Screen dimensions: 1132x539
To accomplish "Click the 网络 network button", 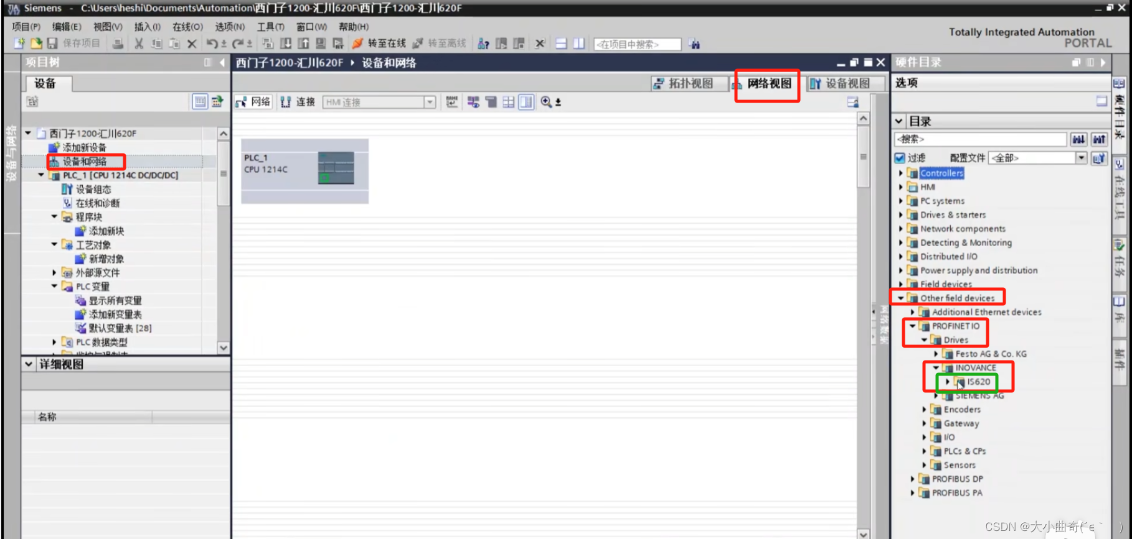I will point(253,102).
